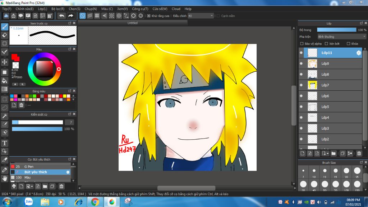Open the Lớp(L) menu

pos(42,9)
